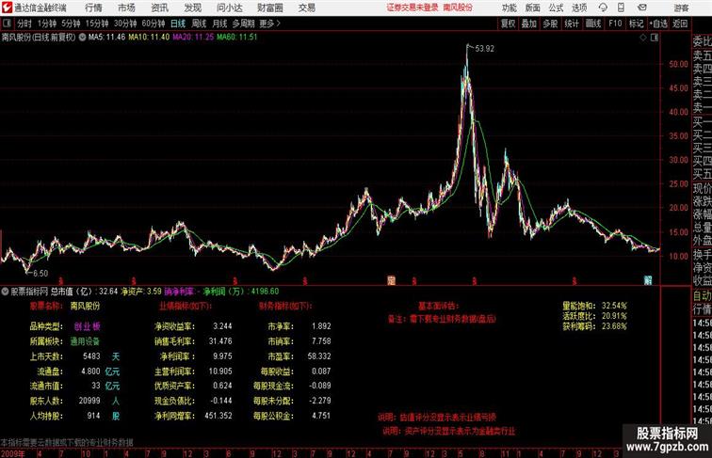Image resolution: width=712 pixels, height=458 pixels.
Task: Open the 财富圈 menu
Action: coord(269,8)
